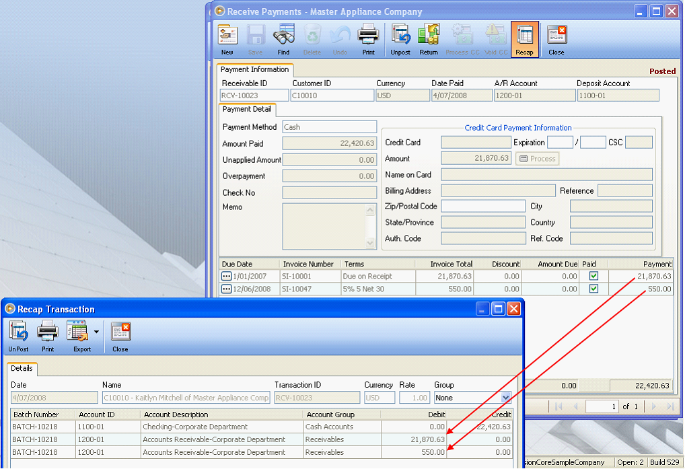Unpost the payment from Receive Payments toolbar

(x=400, y=40)
